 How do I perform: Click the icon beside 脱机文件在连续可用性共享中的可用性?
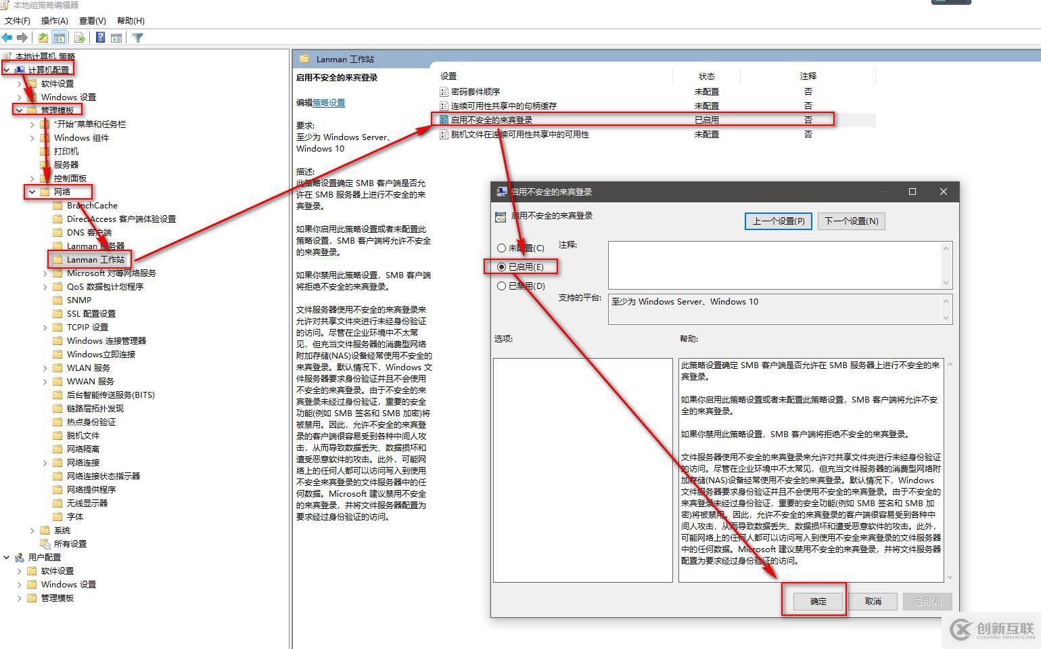[444, 134]
